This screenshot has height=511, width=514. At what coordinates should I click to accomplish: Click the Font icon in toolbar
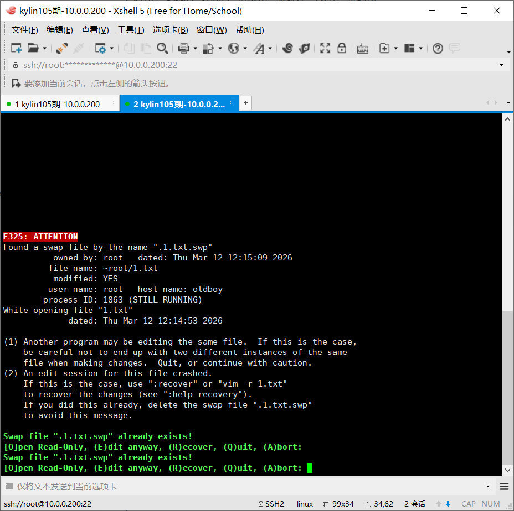(x=259, y=49)
